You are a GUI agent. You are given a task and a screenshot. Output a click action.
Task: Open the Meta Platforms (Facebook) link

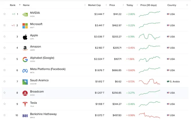(x=48, y=69)
